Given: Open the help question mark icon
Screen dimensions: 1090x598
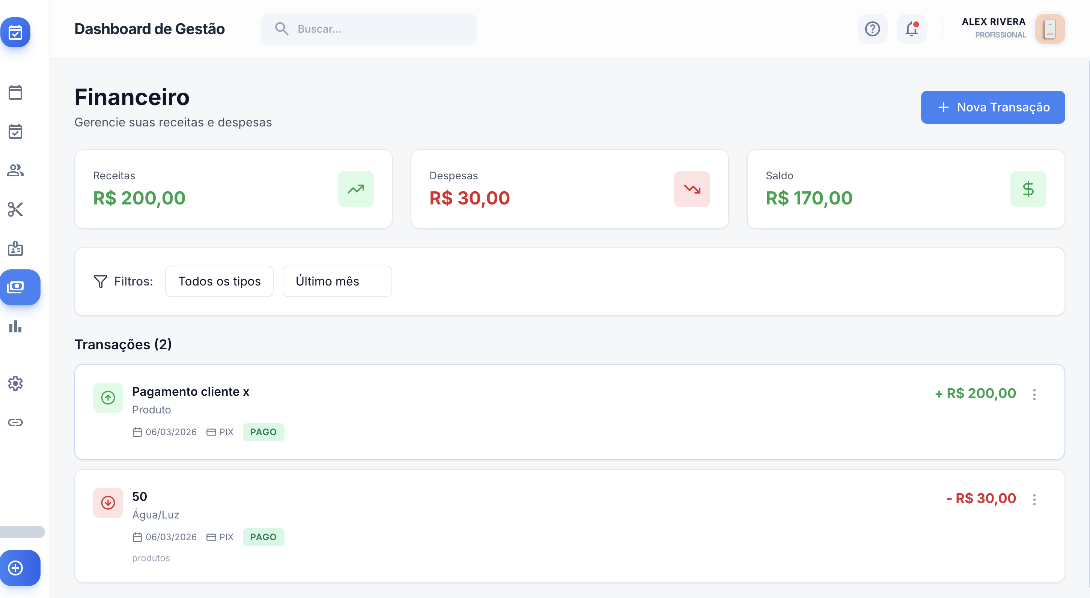Looking at the screenshot, I should click(x=872, y=29).
